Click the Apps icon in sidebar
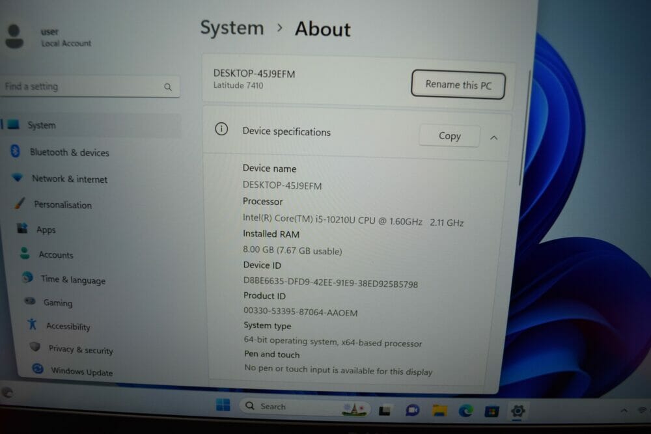Screen dimensions: 651x434 tap(22, 228)
